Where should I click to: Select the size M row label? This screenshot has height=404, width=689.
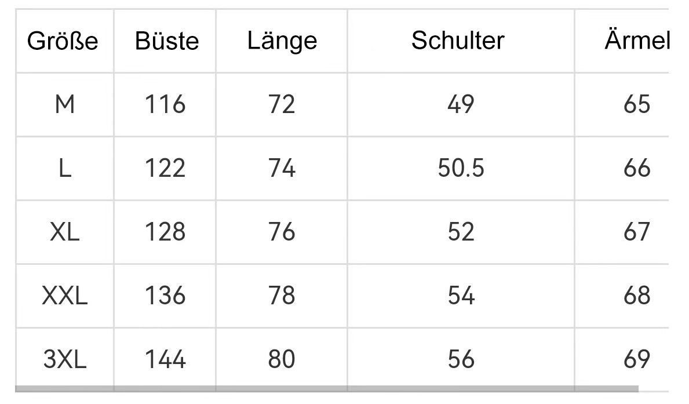(64, 105)
